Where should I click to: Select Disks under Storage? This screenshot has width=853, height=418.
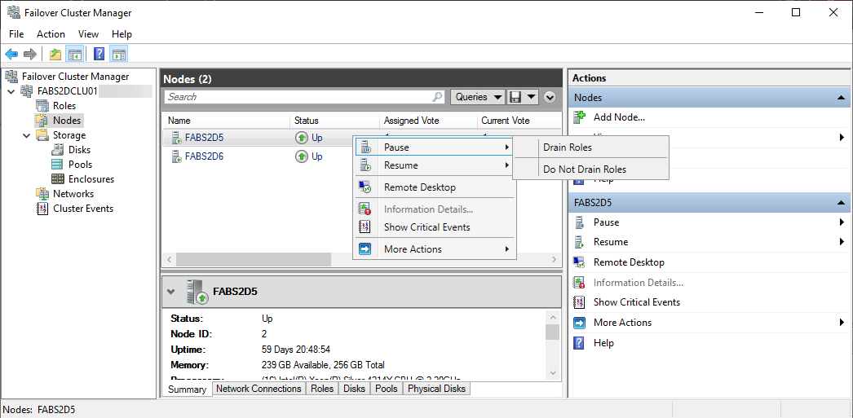[x=79, y=150]
